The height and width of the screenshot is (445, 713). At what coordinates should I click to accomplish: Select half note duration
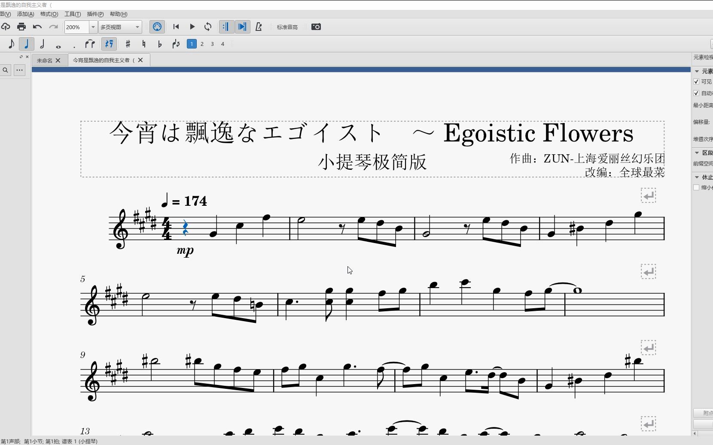[x=42, y=44]
